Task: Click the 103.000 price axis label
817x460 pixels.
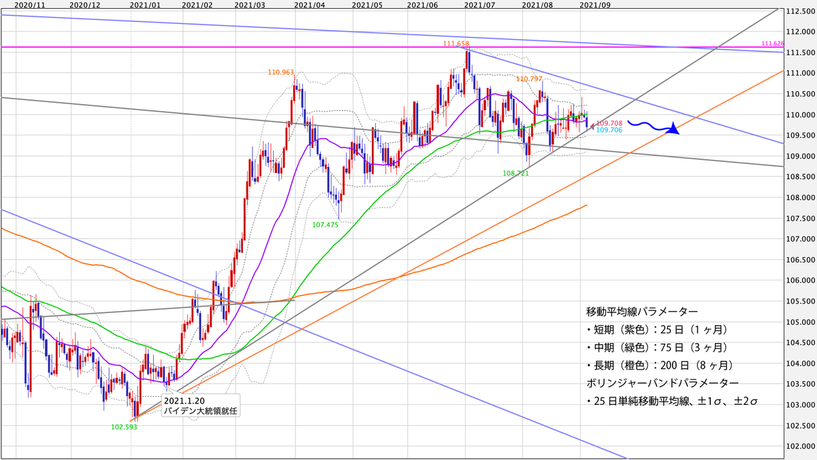Action: point(799,406)
